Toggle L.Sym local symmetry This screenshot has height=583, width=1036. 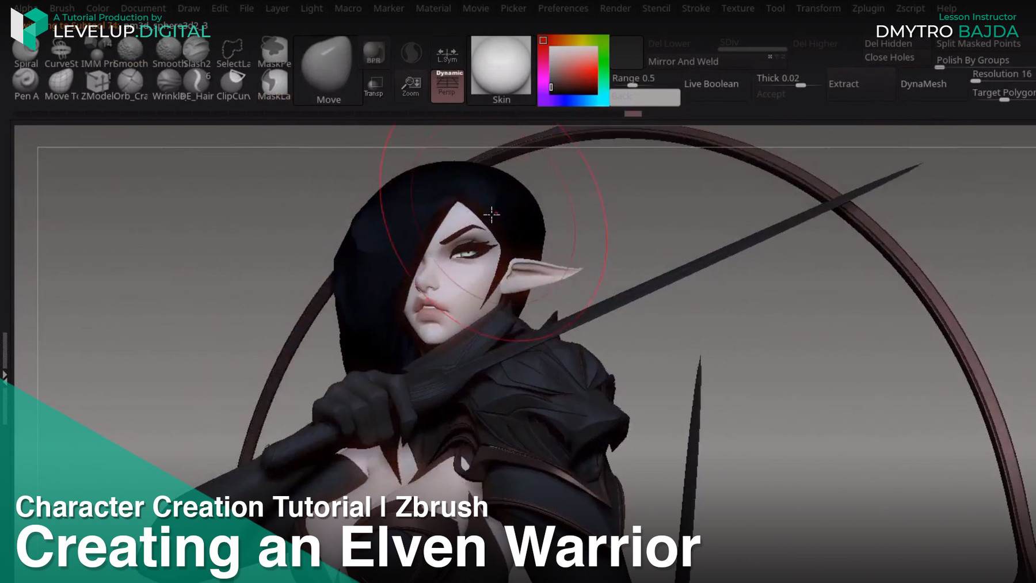pyautogui.click(x=447, y=55)
